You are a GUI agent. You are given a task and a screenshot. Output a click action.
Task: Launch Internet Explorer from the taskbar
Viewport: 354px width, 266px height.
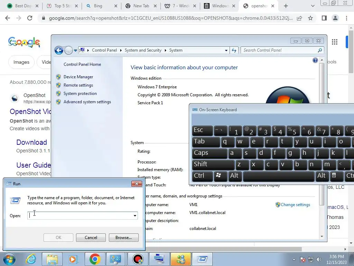[31, 259]
